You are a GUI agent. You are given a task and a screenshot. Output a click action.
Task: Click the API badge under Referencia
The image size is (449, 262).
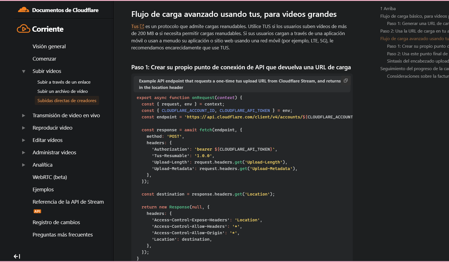37,211
